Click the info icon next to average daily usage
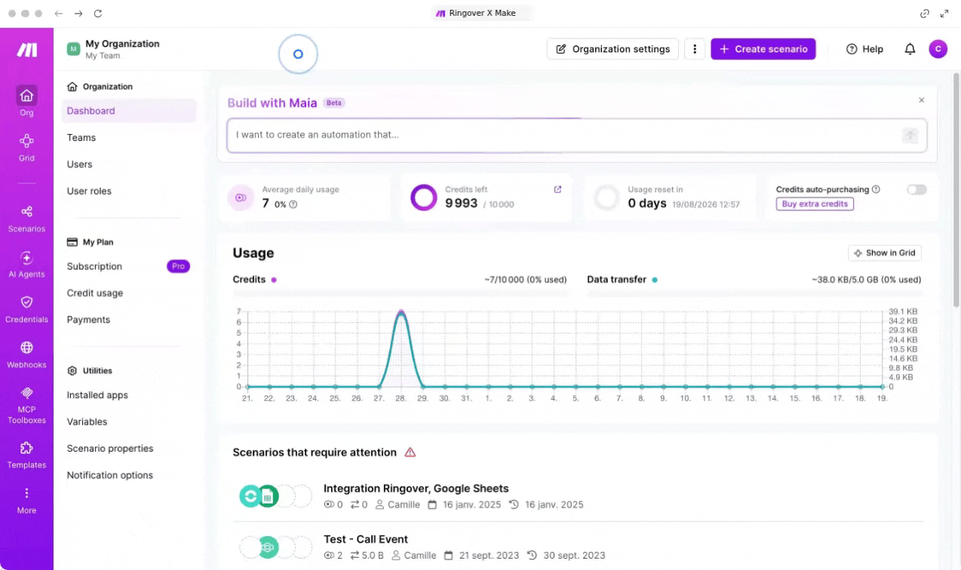The image size is (961, 570). (x=293, y=204)
